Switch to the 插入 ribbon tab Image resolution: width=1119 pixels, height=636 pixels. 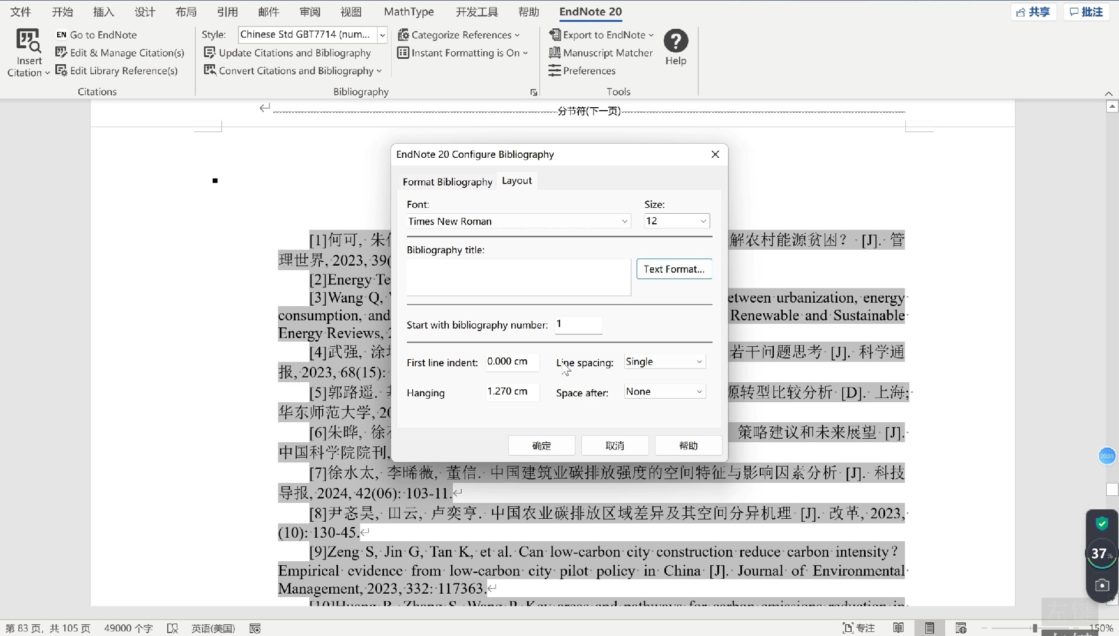click(103, 12)
